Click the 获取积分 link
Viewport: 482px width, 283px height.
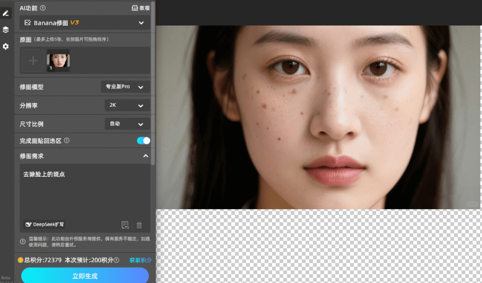140,260
